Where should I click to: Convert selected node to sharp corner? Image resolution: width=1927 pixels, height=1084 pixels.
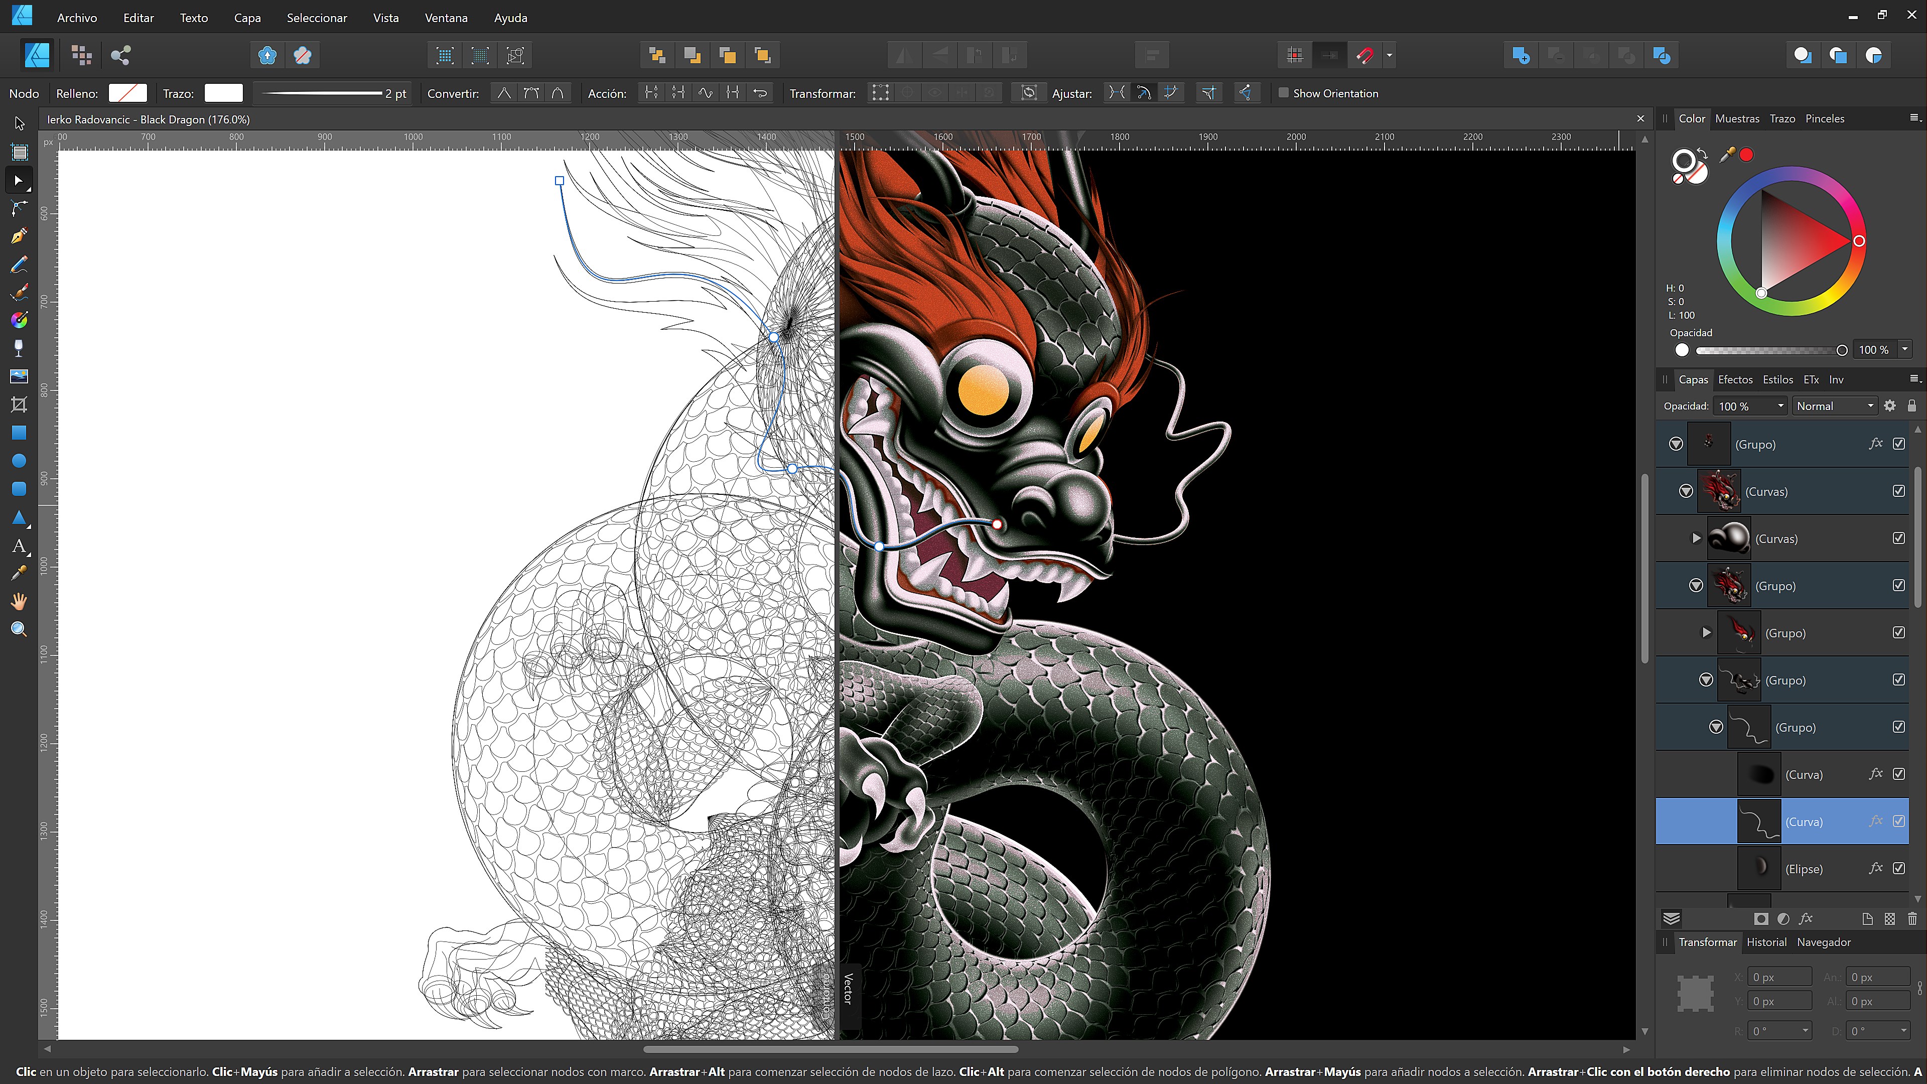[x=504, y=93]
